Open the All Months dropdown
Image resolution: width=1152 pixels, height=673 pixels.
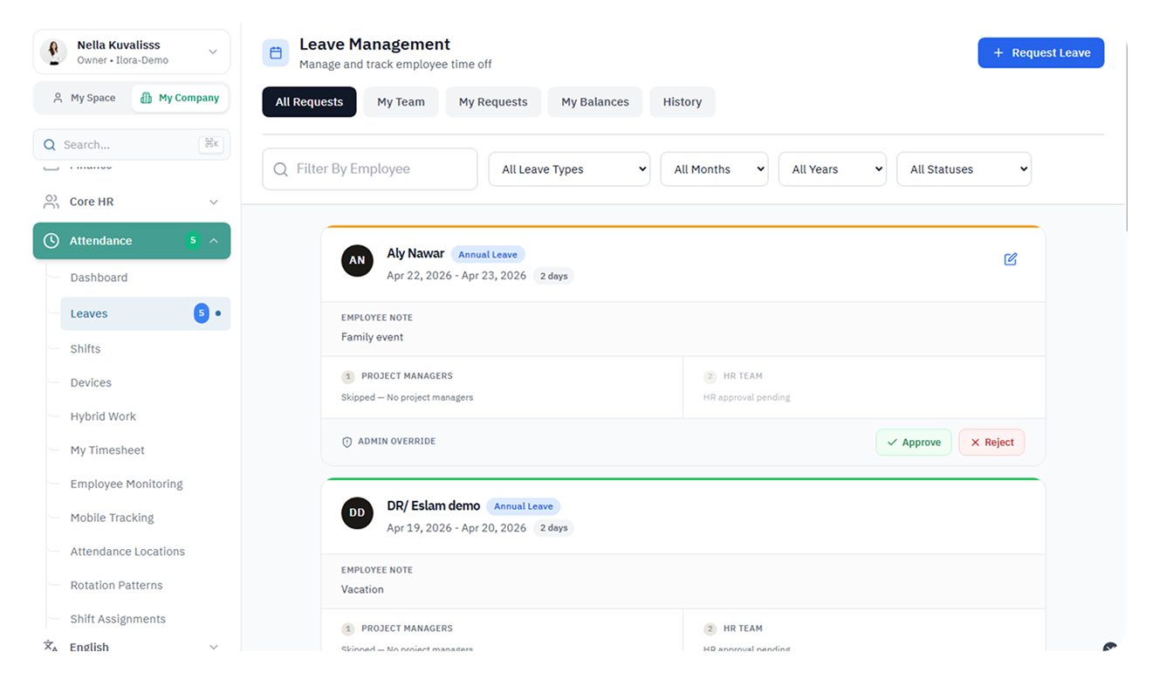[x=714, y=169]
